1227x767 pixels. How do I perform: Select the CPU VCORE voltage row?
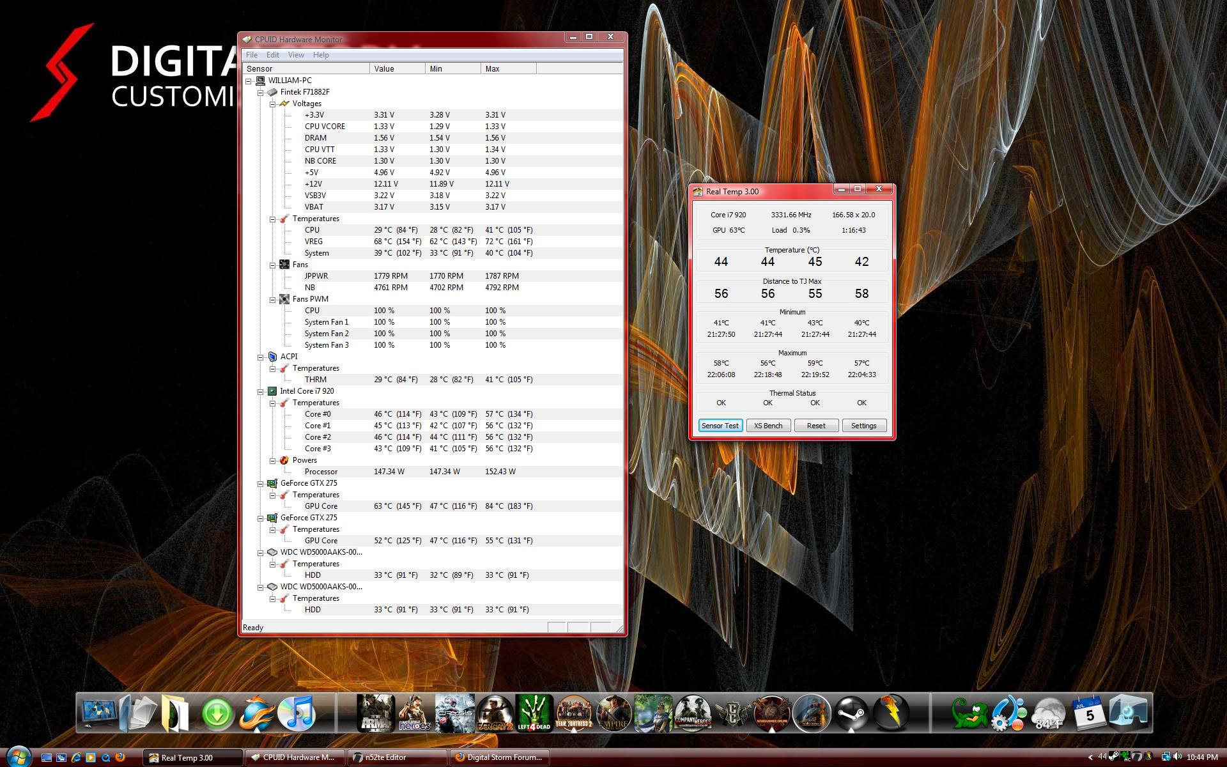pyautogui.click(x=433, y=127)
